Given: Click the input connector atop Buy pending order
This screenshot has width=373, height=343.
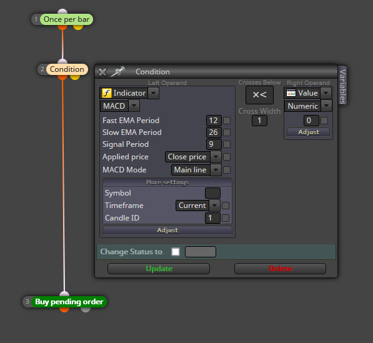Looking at the screenshot, I should coord(64,294).
